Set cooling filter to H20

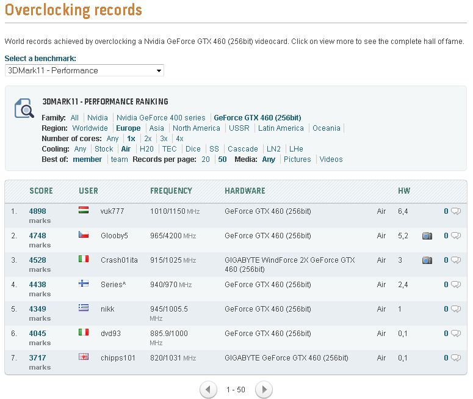coord(146,149)
